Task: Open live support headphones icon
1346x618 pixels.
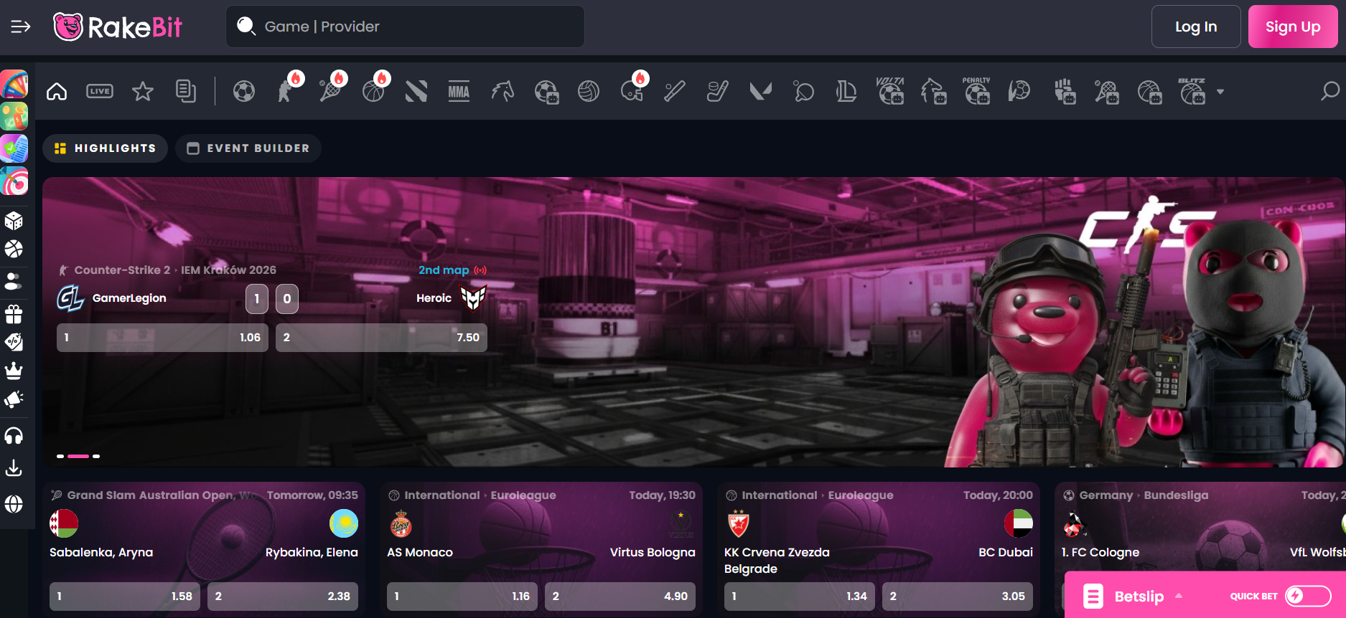Action: tap(14, 436)
